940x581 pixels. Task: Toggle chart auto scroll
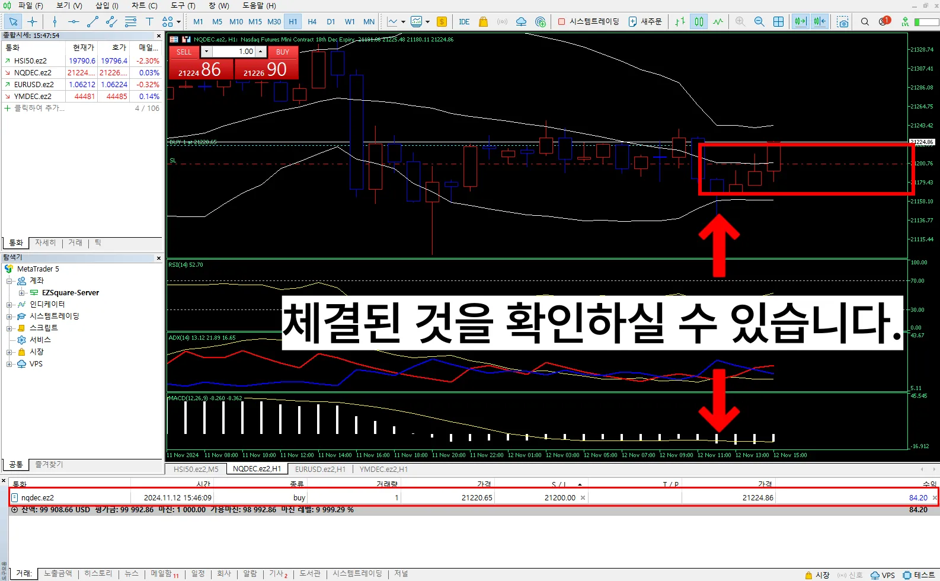(x=801, y=21)
